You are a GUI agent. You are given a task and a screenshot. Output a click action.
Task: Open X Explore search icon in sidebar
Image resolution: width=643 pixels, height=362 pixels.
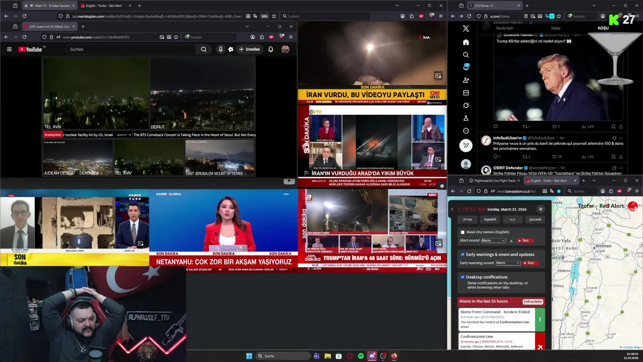point(466,55)
